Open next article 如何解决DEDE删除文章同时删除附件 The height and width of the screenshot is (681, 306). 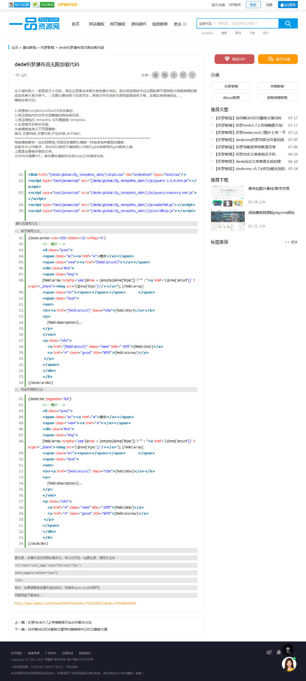[68, 629]
